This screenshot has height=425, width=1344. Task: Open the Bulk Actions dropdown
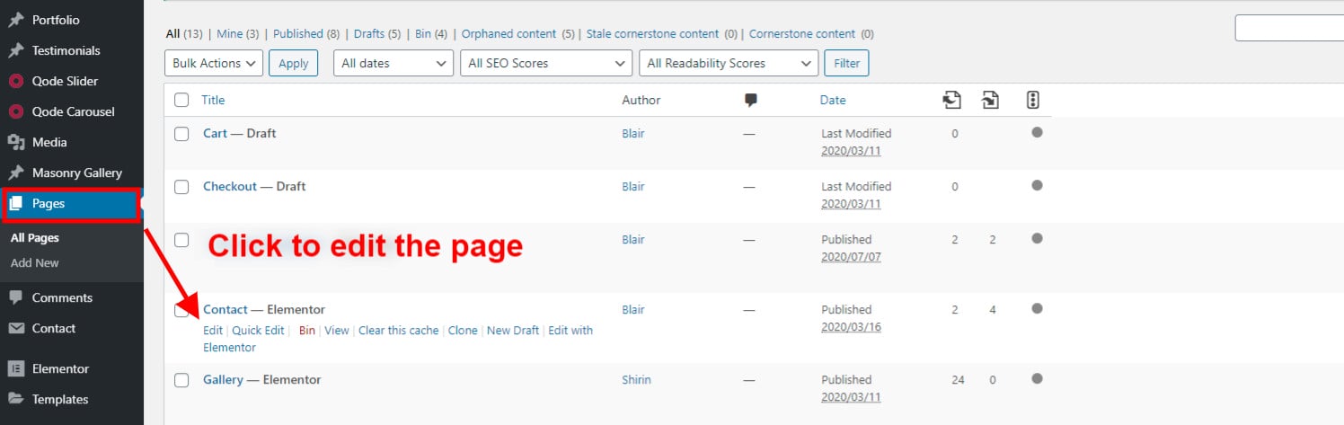pos(214,63)
